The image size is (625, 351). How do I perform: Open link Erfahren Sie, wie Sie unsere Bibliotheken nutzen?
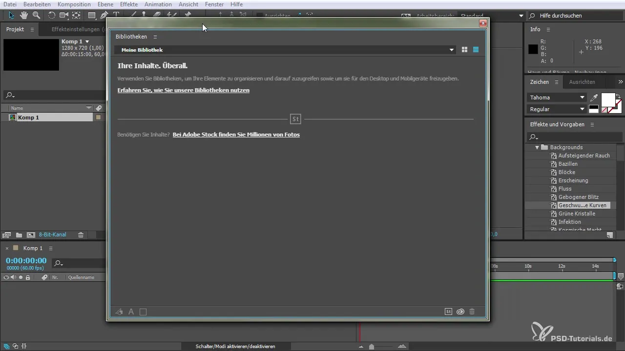(184, 90)
